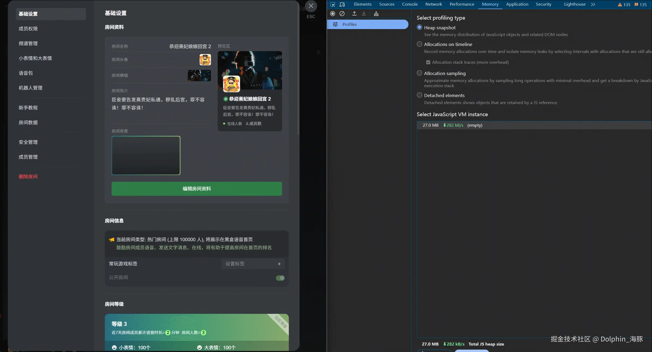Click the save profile download icon

click(364, 13)
